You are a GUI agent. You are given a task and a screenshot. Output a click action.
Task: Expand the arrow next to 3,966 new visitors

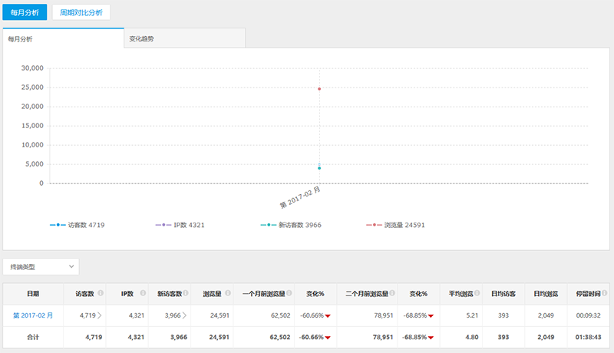pos(184,315)
